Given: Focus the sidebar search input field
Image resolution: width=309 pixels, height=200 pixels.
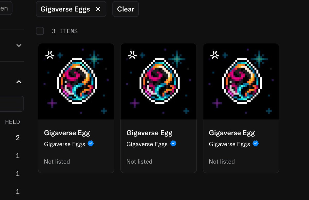Looking at the screenshot, I should (12, 104).
